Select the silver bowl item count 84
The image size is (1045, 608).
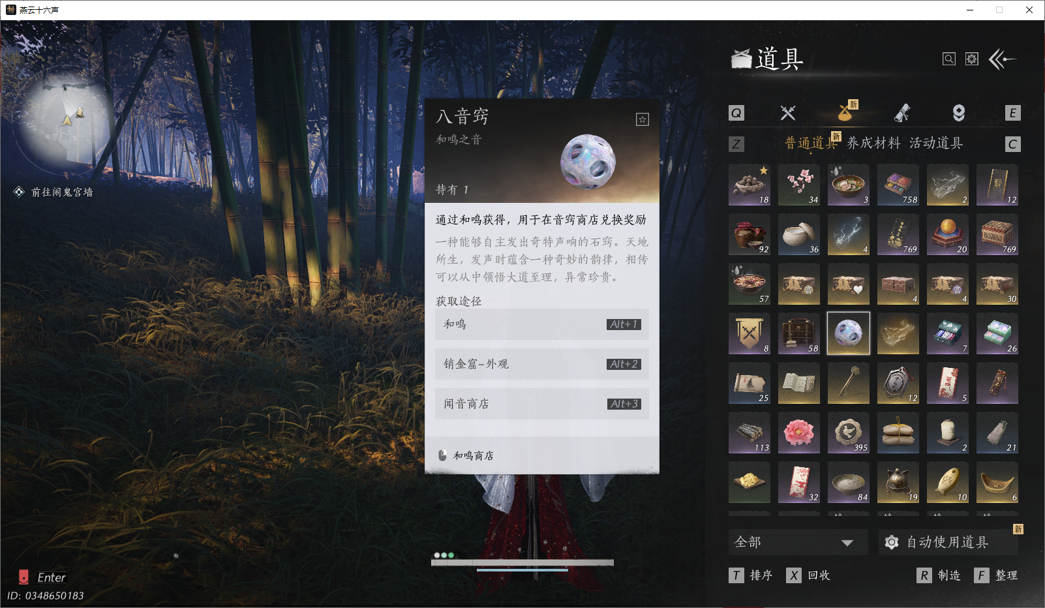[x=849, y=482]
